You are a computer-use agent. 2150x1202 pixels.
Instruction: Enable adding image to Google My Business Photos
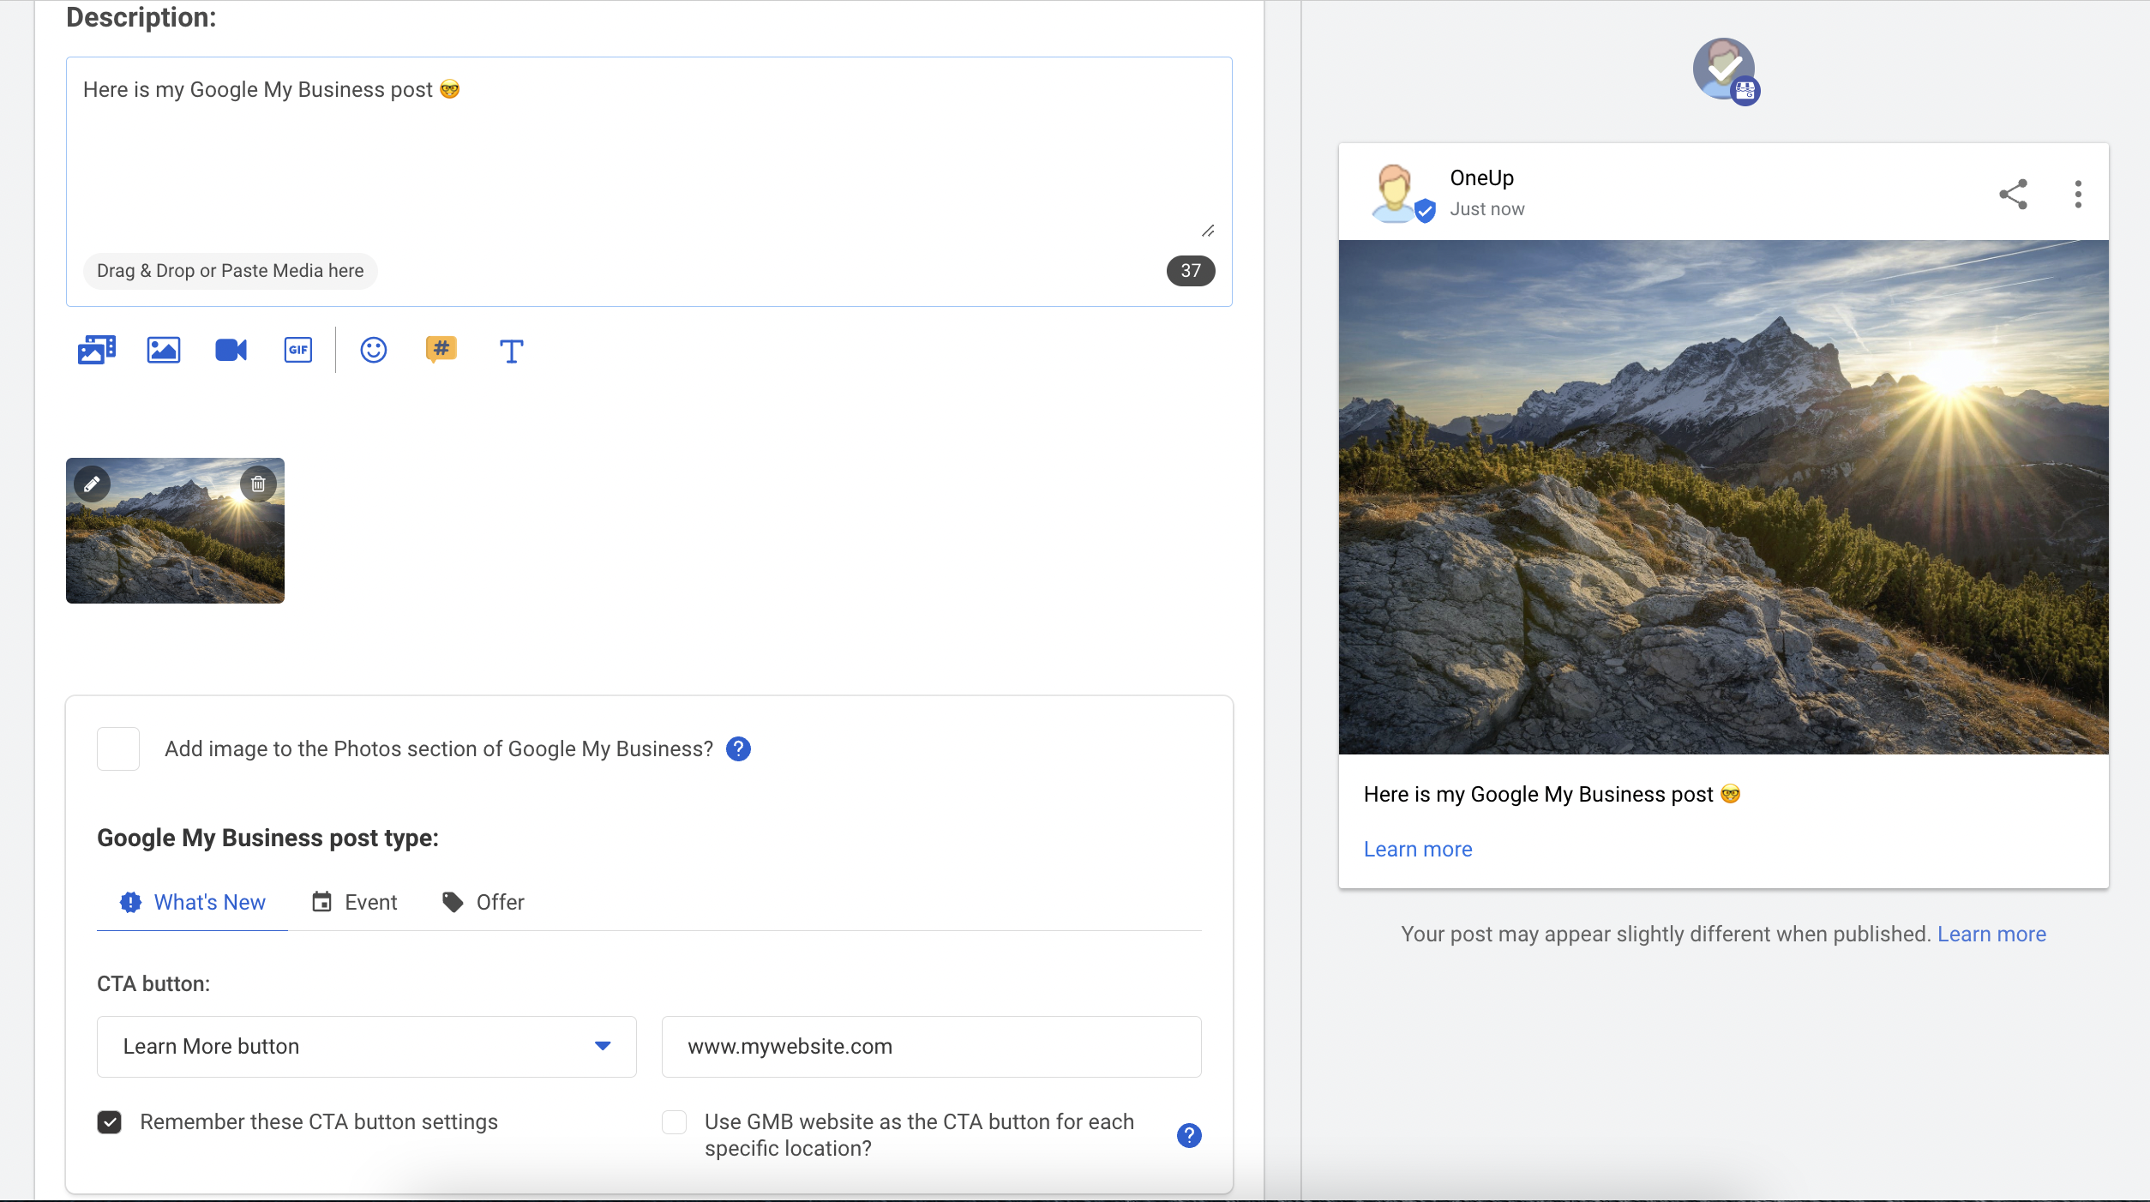coord(117,748)
